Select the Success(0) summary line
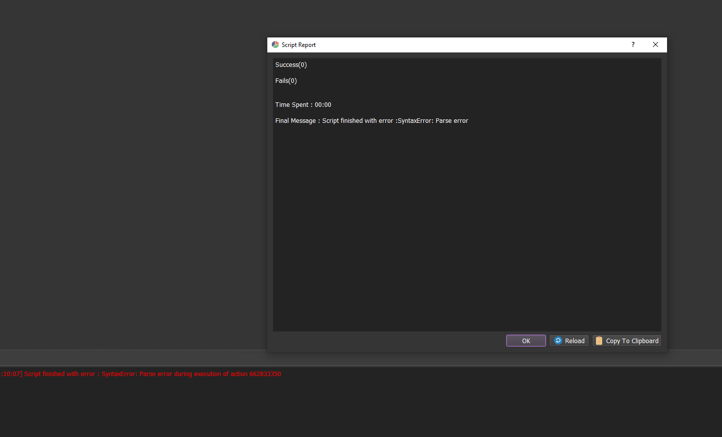Image resolution: width=722 pixels, height=437 pixels. (x=291, y=64)
